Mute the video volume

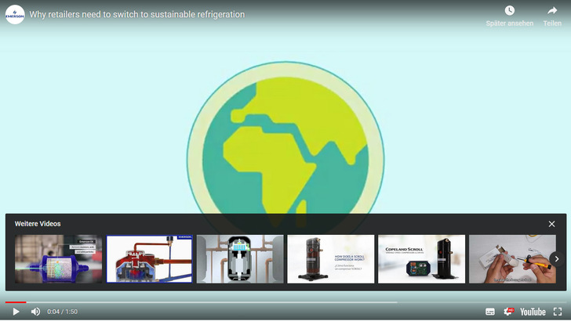(35, 312)
